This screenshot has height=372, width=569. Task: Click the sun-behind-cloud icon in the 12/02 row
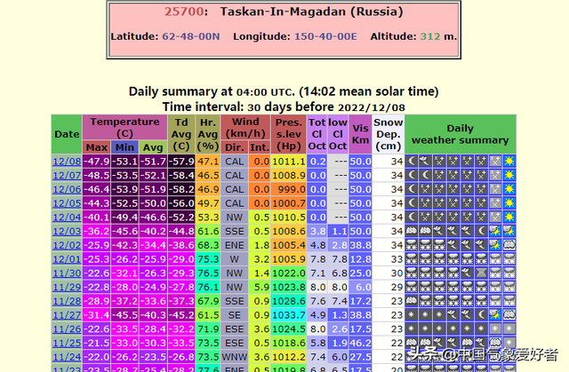495,245
